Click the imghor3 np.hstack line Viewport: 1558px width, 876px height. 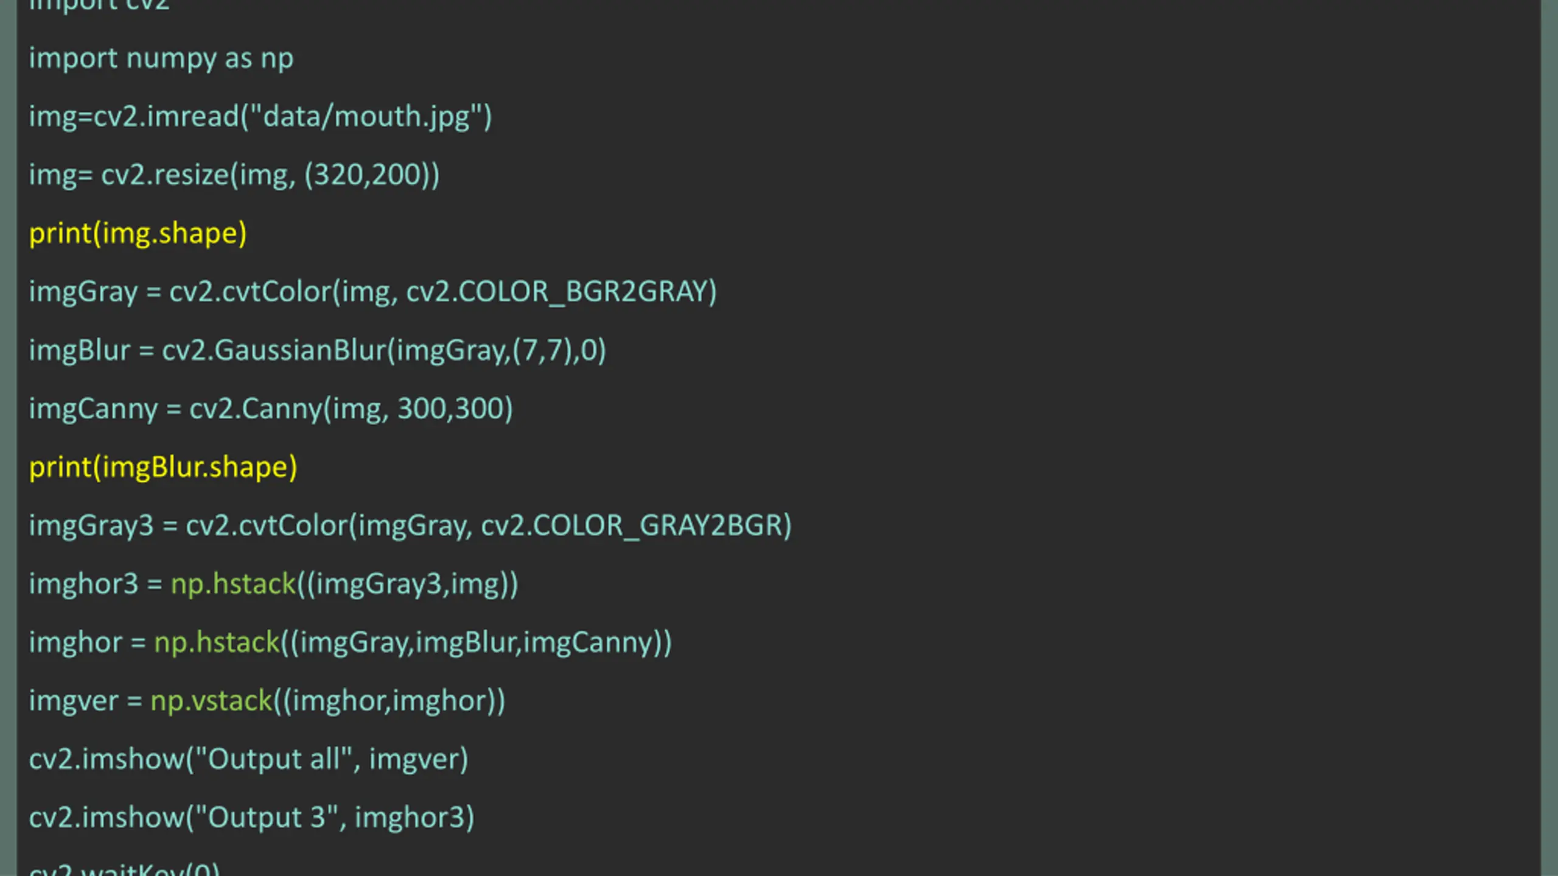274,585
